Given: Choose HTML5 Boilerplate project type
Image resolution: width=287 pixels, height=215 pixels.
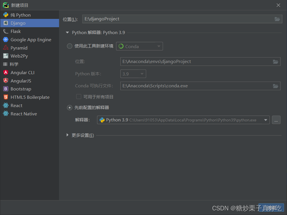Looking at the screenshot, I should [30, 97].
